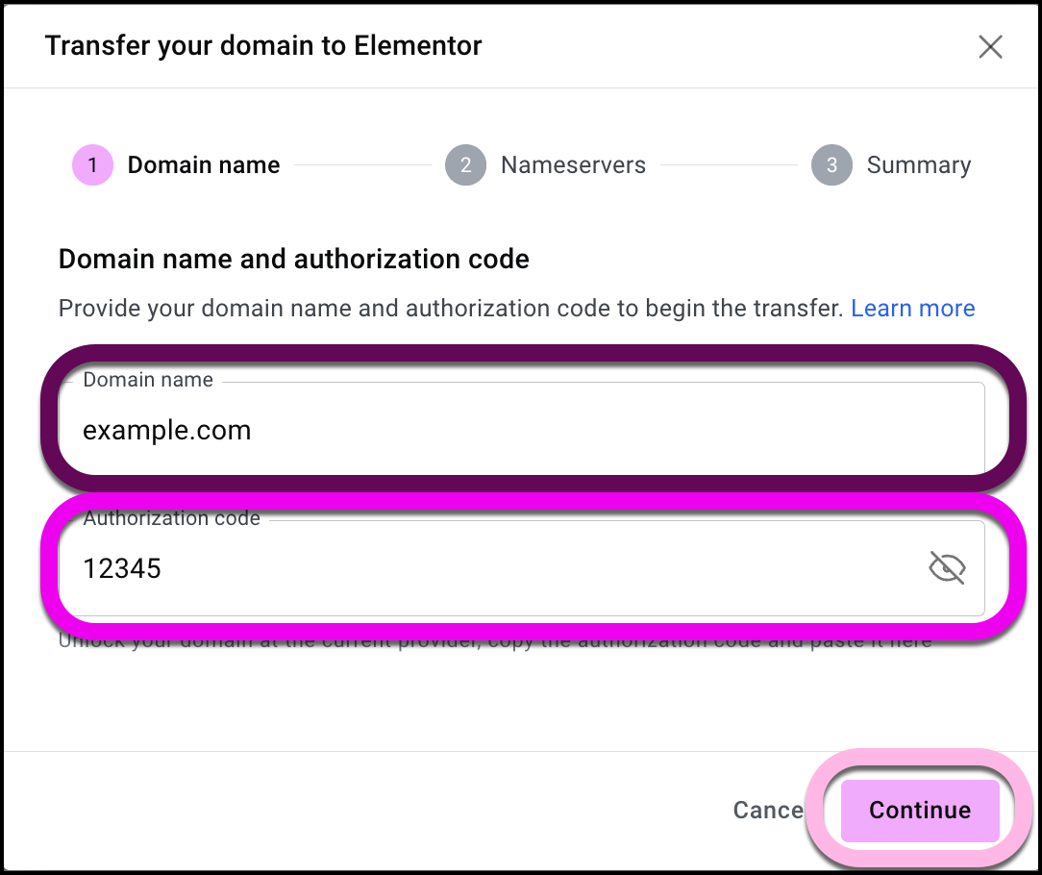Click the grey circle numbered 3

click(831, 164)
